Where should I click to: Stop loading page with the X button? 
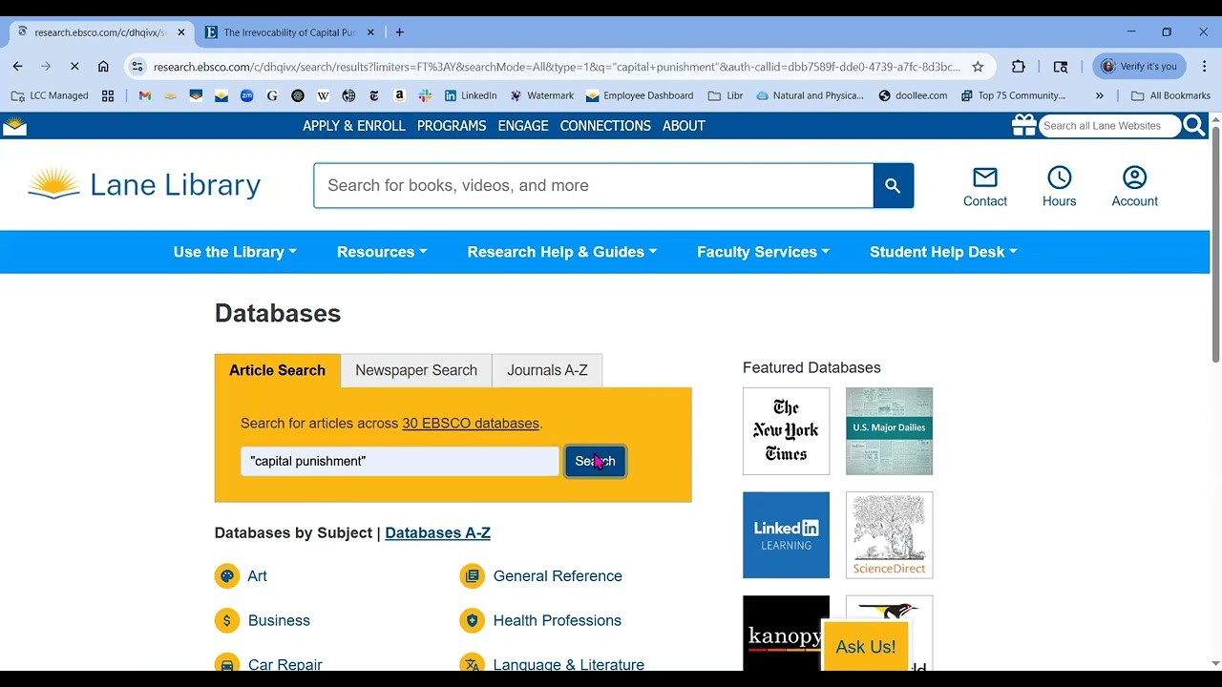coord(74,67)
